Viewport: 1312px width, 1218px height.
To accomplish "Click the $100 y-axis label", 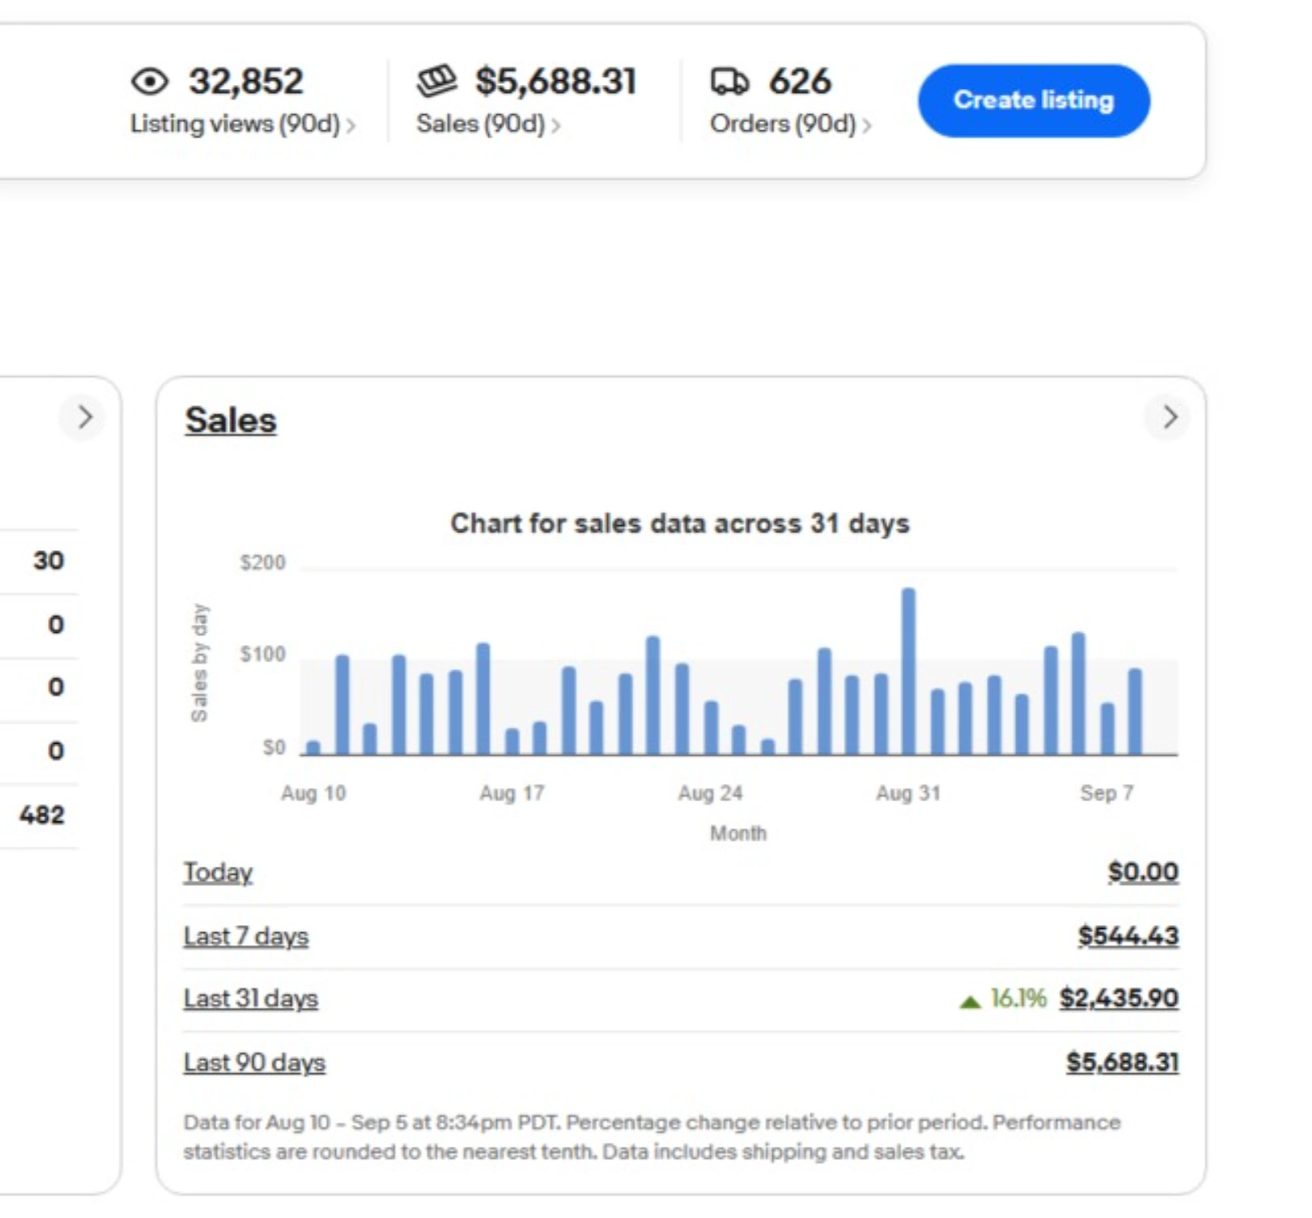I will pos(263,654).
